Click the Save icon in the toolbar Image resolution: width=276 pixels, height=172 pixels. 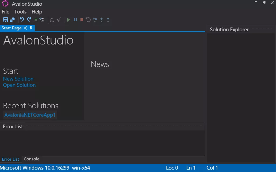click(x=5, y=20)
